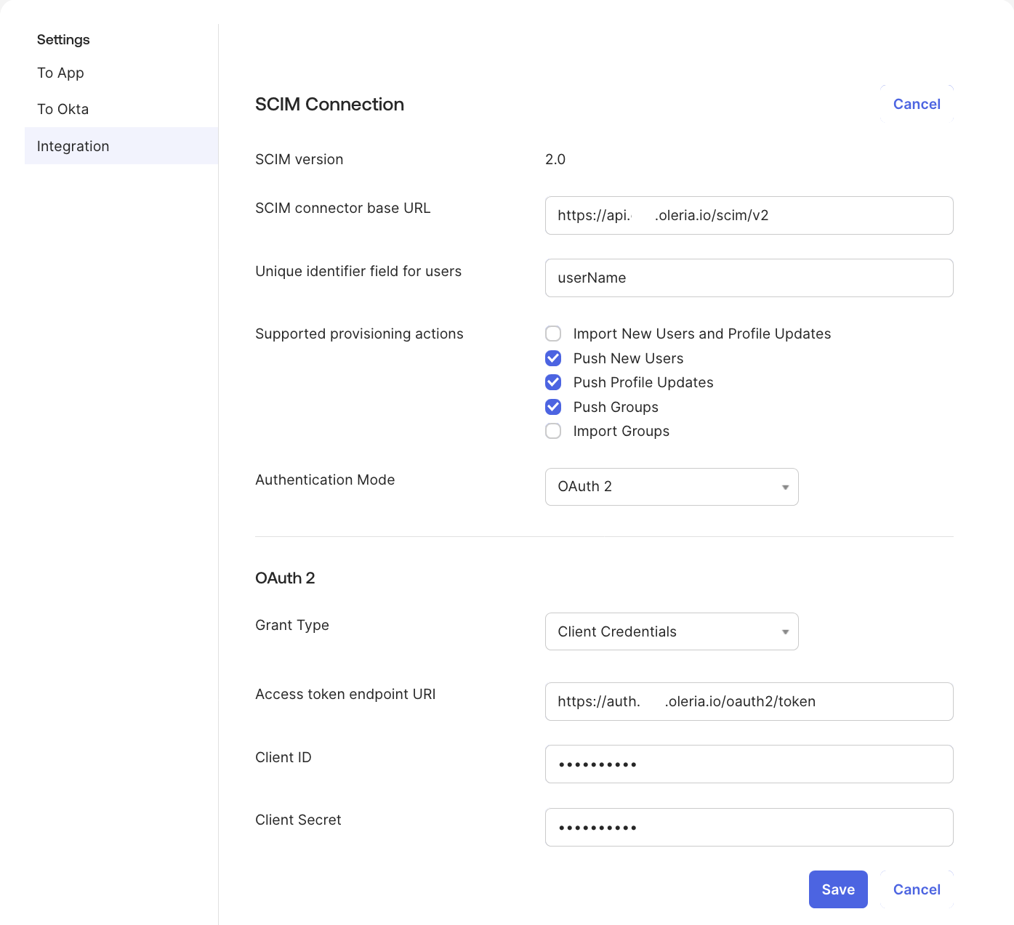Click the OAuth 2 section heading
The height and width of the screenshot is (925, 1014).
click(x=285, y=578)
